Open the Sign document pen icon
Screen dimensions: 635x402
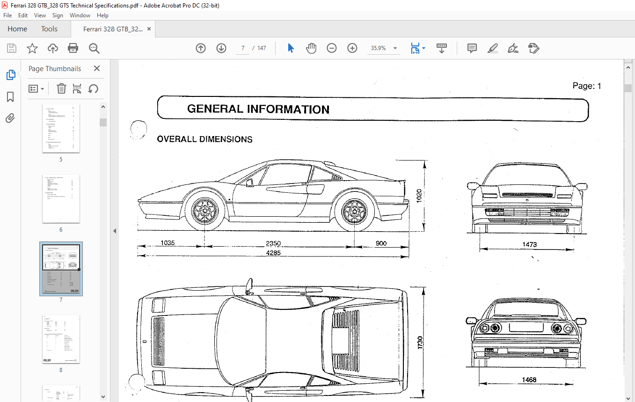tap(513, 48)
